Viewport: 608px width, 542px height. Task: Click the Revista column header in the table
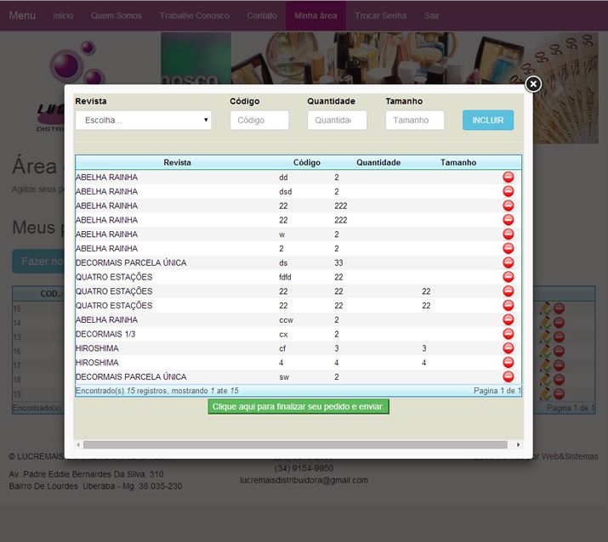coord(177,162)
